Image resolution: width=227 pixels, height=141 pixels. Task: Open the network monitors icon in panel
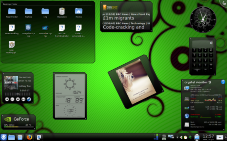pyautogui.click(x=171, y=137)
